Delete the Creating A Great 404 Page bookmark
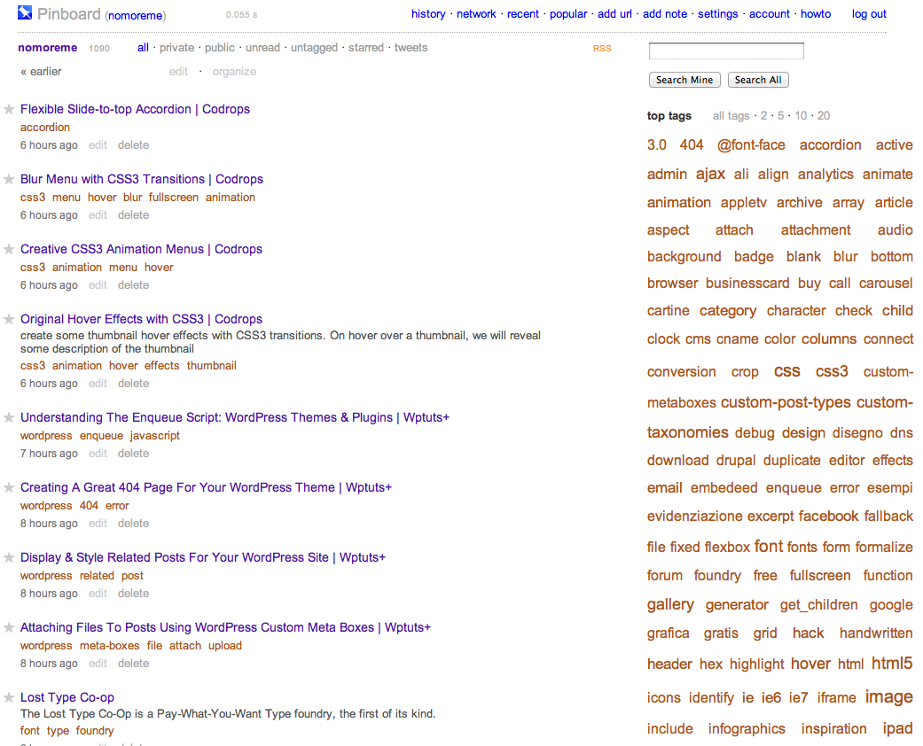The width and height of the screenshot is (923, 746). click(x=133, y=524)
